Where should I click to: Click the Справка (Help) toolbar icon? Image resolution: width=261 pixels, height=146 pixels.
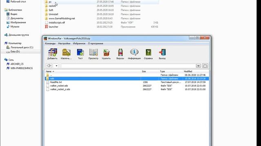click(x=148, y=54)
